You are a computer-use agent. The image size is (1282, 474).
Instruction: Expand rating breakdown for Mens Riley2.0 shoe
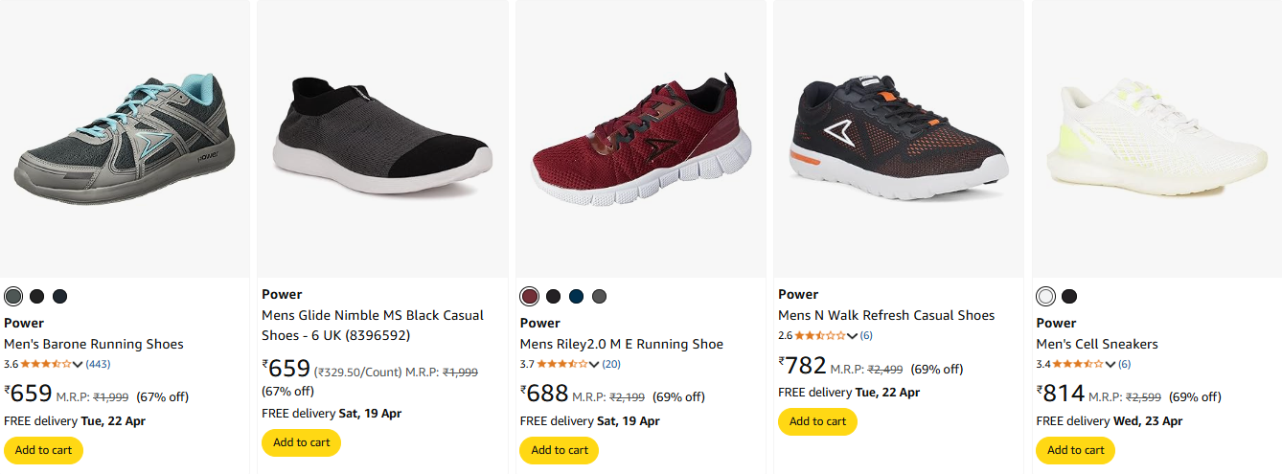coord(594,364)
